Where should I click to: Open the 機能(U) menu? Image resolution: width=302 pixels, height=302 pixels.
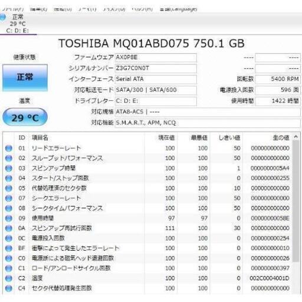coord(63,9)
